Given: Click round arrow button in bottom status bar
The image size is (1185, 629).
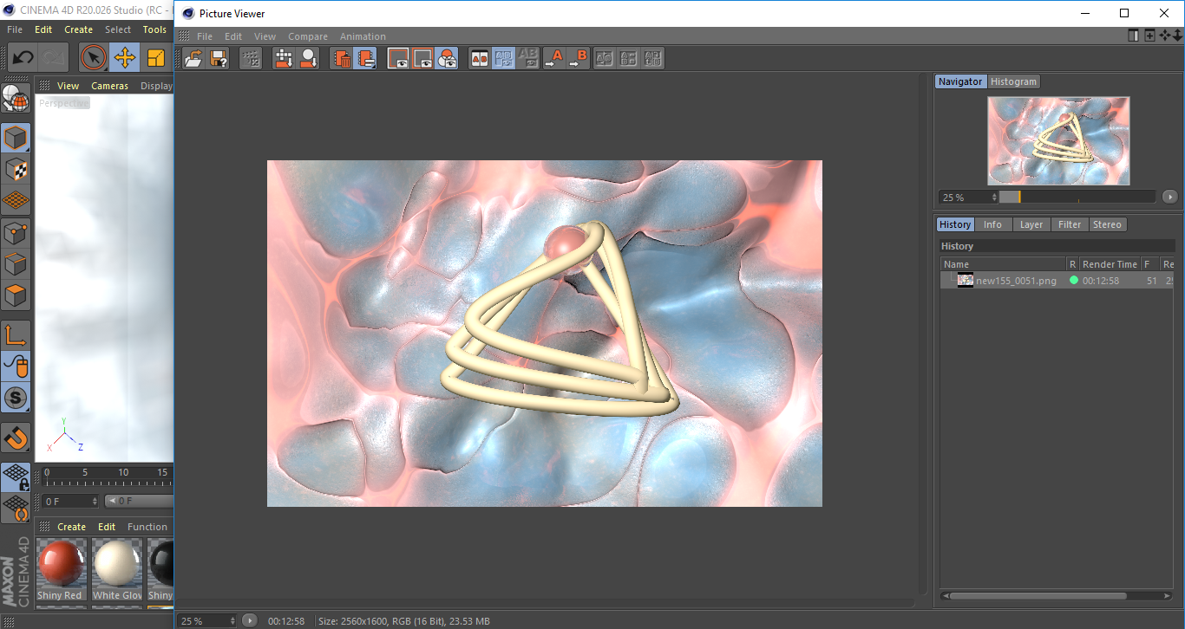Looking at the screenshot, I should 250,620.
